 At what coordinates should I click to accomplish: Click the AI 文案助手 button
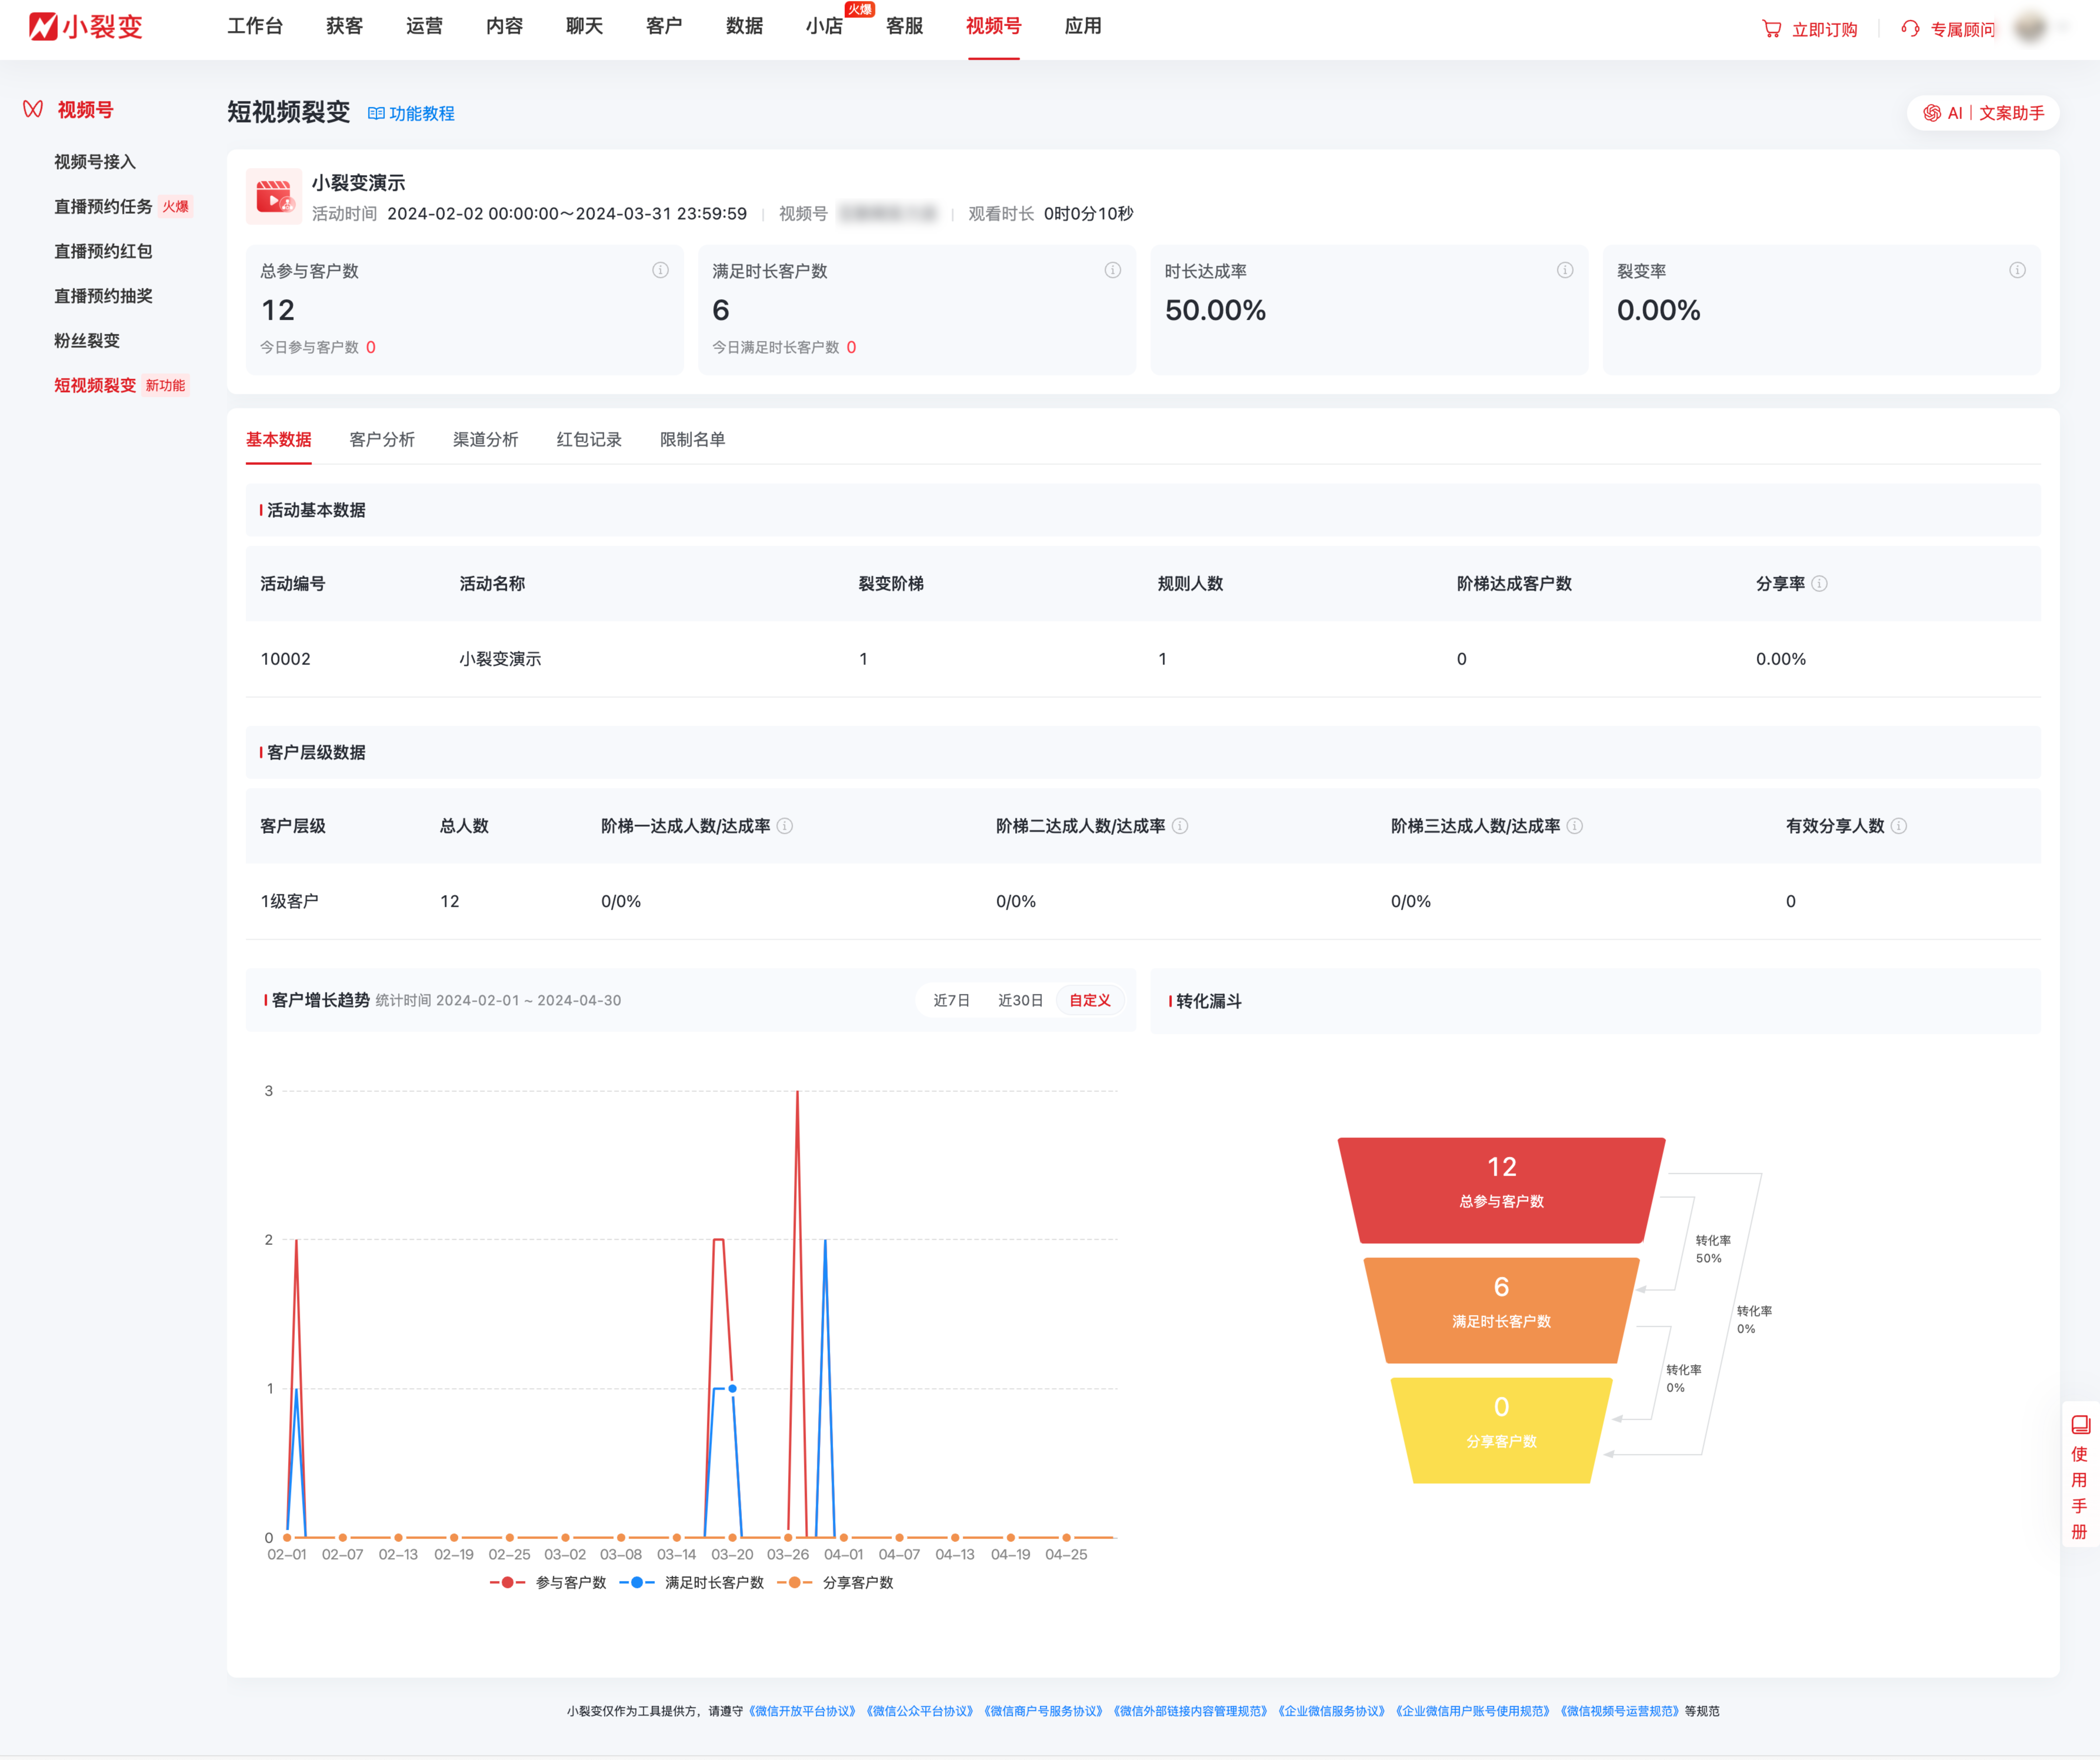click(1983, 113)
